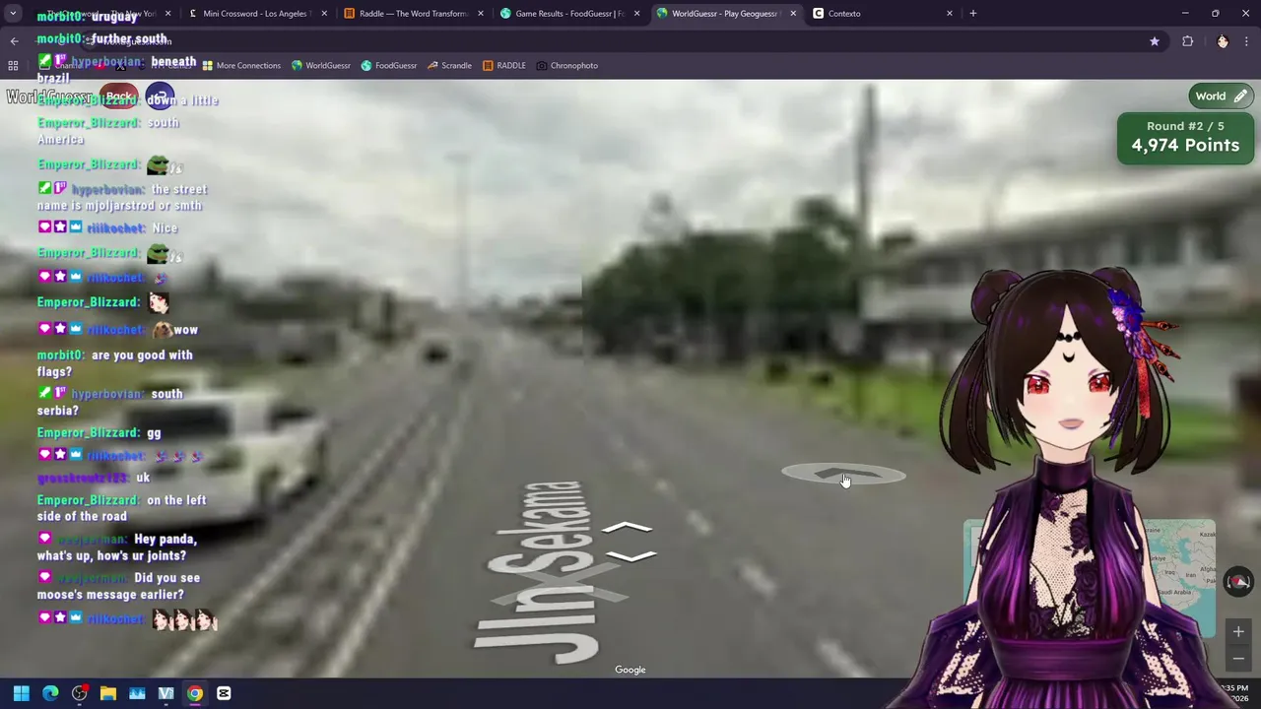This screenshot has height=709, width=1261.
Task: Open the Windows Start menu
Action: tap(22, 693)
